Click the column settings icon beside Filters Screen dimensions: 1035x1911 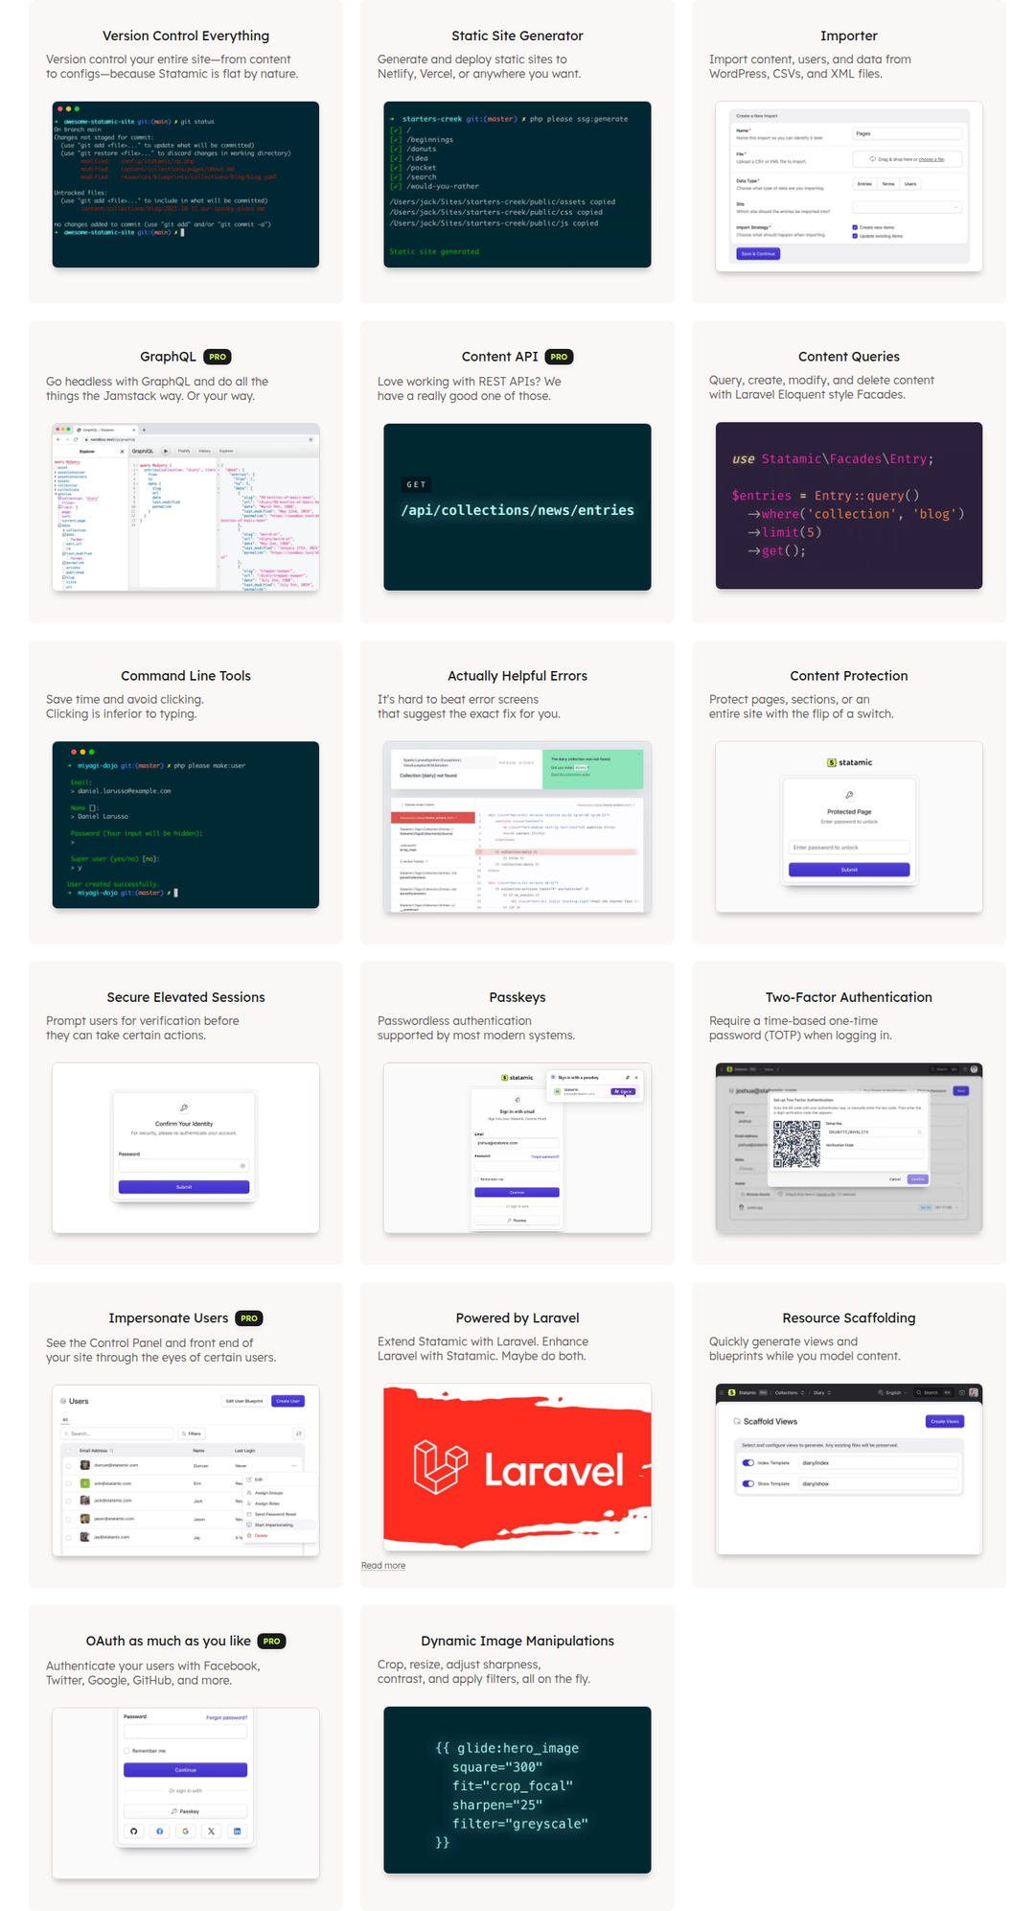pyautogui.click(x=299, y=1433)
